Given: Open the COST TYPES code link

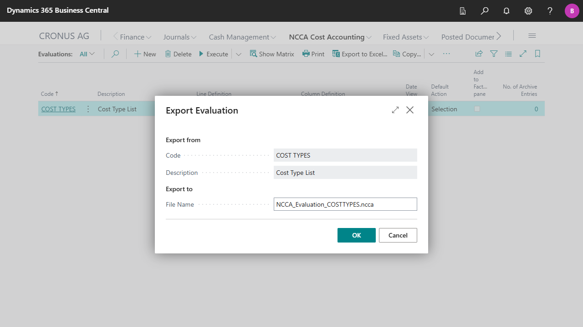Looking at the screenshot, I should tap(58, 109).
